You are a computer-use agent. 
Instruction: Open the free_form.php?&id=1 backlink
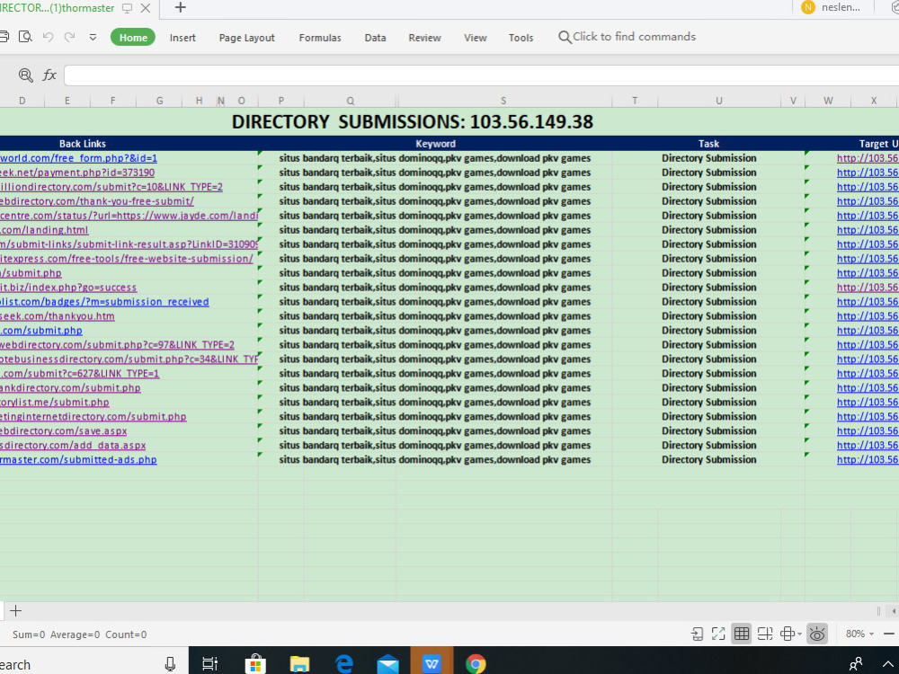78,158
